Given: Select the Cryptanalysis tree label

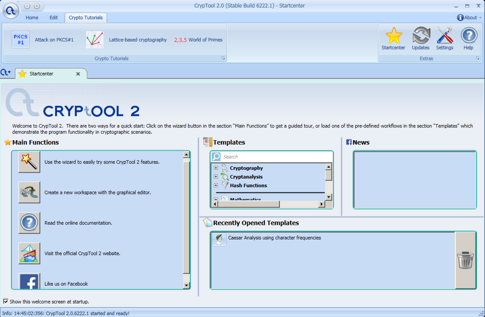Looking at the screenshot, I should (246, 176).
